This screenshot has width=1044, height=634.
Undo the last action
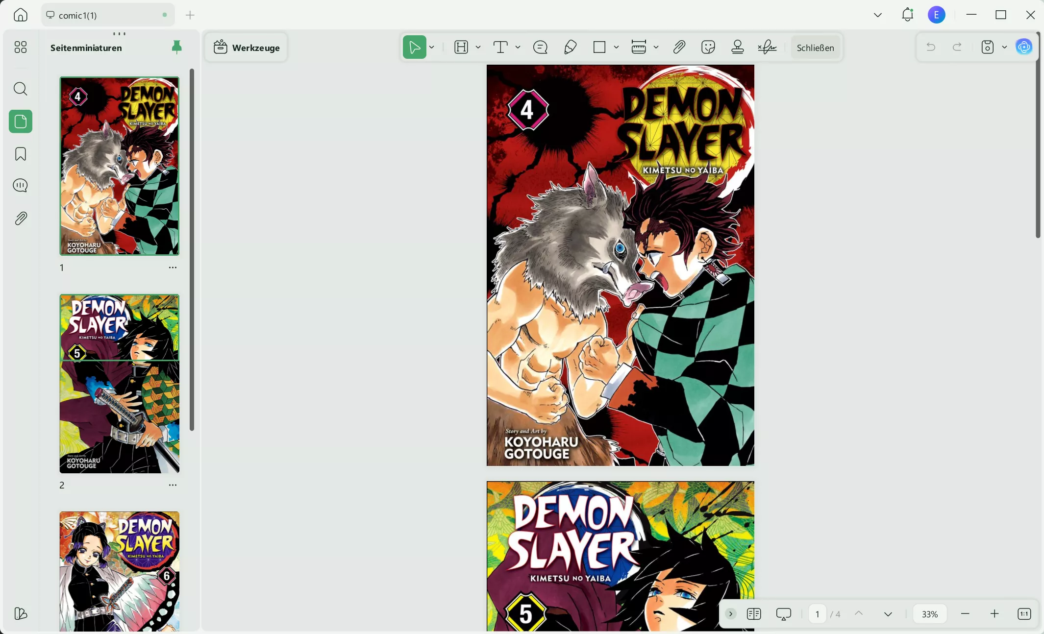[x=931, y=47]
